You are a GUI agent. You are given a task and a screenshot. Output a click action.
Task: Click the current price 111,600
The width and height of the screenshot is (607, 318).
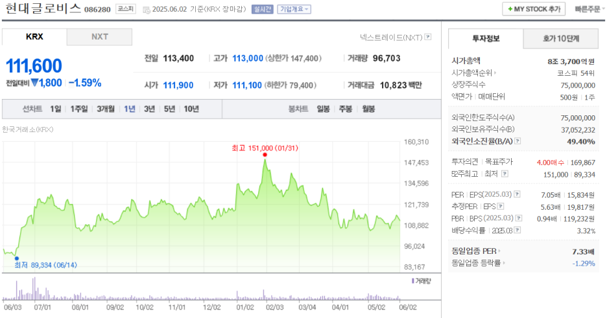coord(34,65)
